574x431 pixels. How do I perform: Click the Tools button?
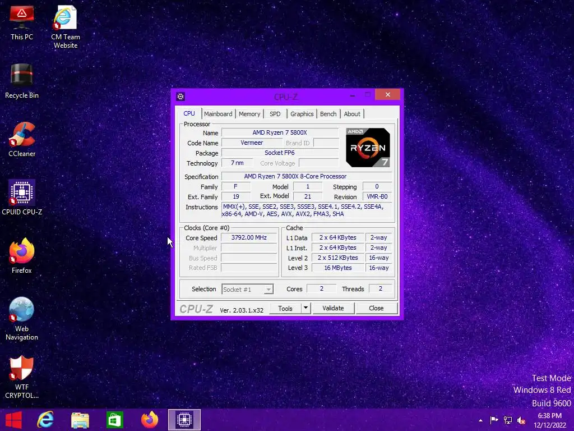(285, 308)
